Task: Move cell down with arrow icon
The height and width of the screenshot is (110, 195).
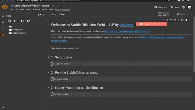Action: point(168,20)
